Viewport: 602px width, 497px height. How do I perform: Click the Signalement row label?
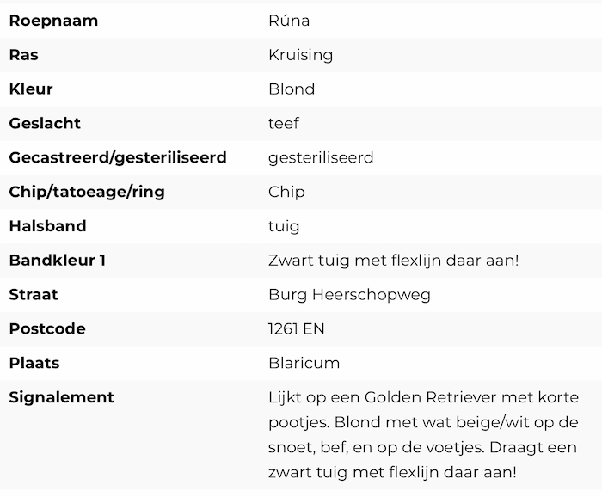[x=62, y=397]
